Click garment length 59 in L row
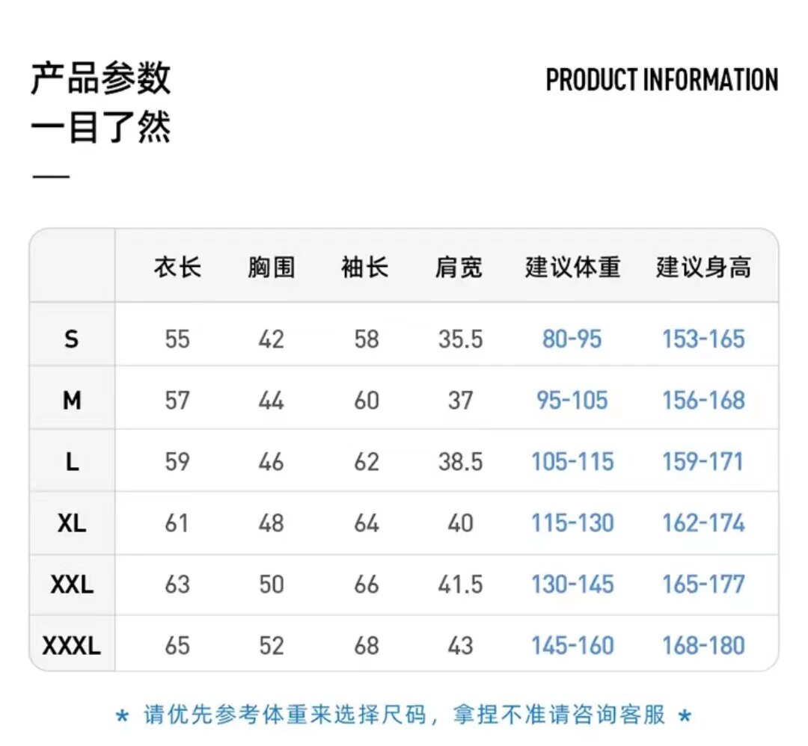The height and width of the screenshot is (746, 808). [177, 462]
